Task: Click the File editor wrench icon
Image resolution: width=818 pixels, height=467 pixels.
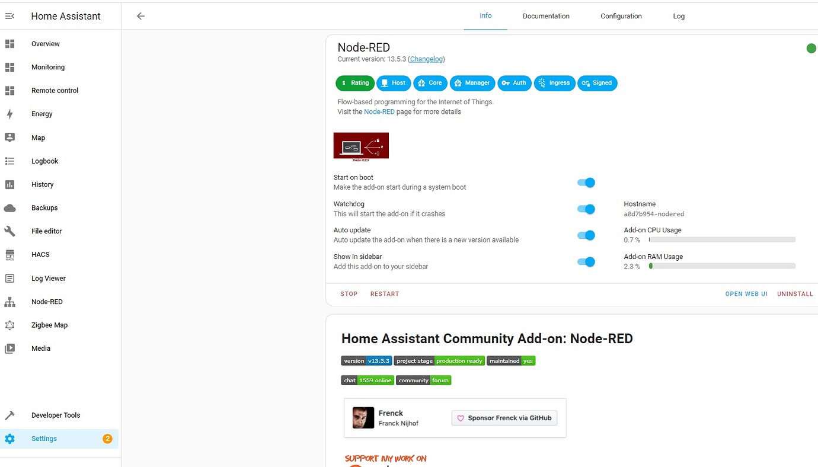Action: [x=9, y=231]
